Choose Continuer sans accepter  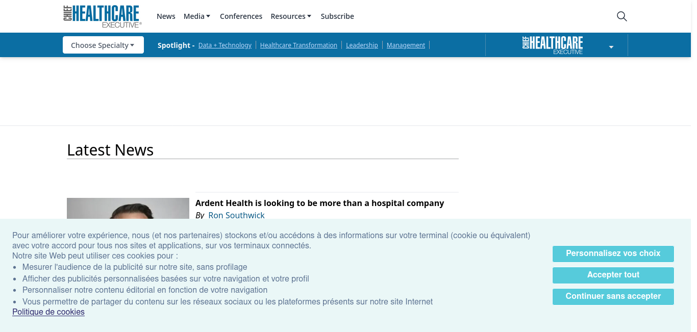click(x=613, y=296)
